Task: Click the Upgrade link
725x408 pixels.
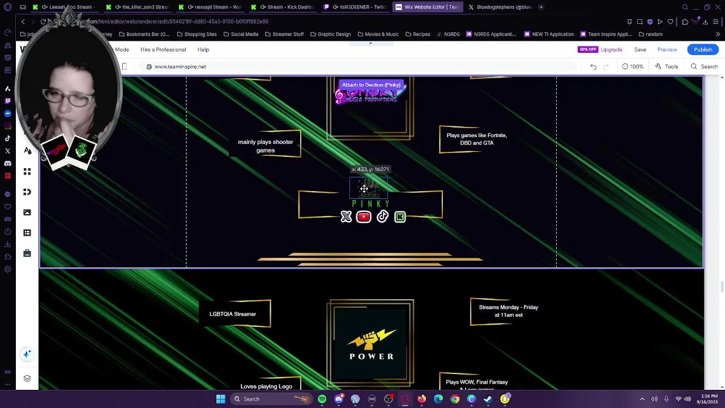Action: tap(612, 50)
